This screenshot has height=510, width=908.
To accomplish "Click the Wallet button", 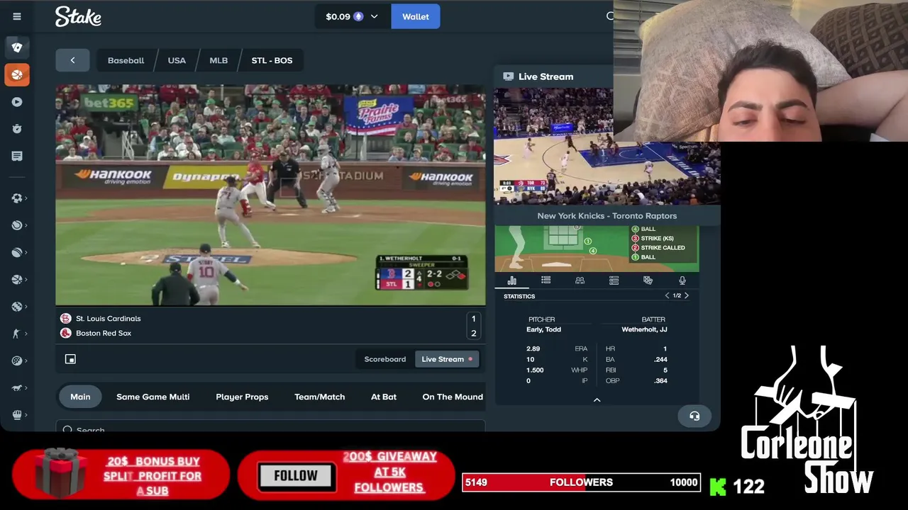I will [416, 16].
